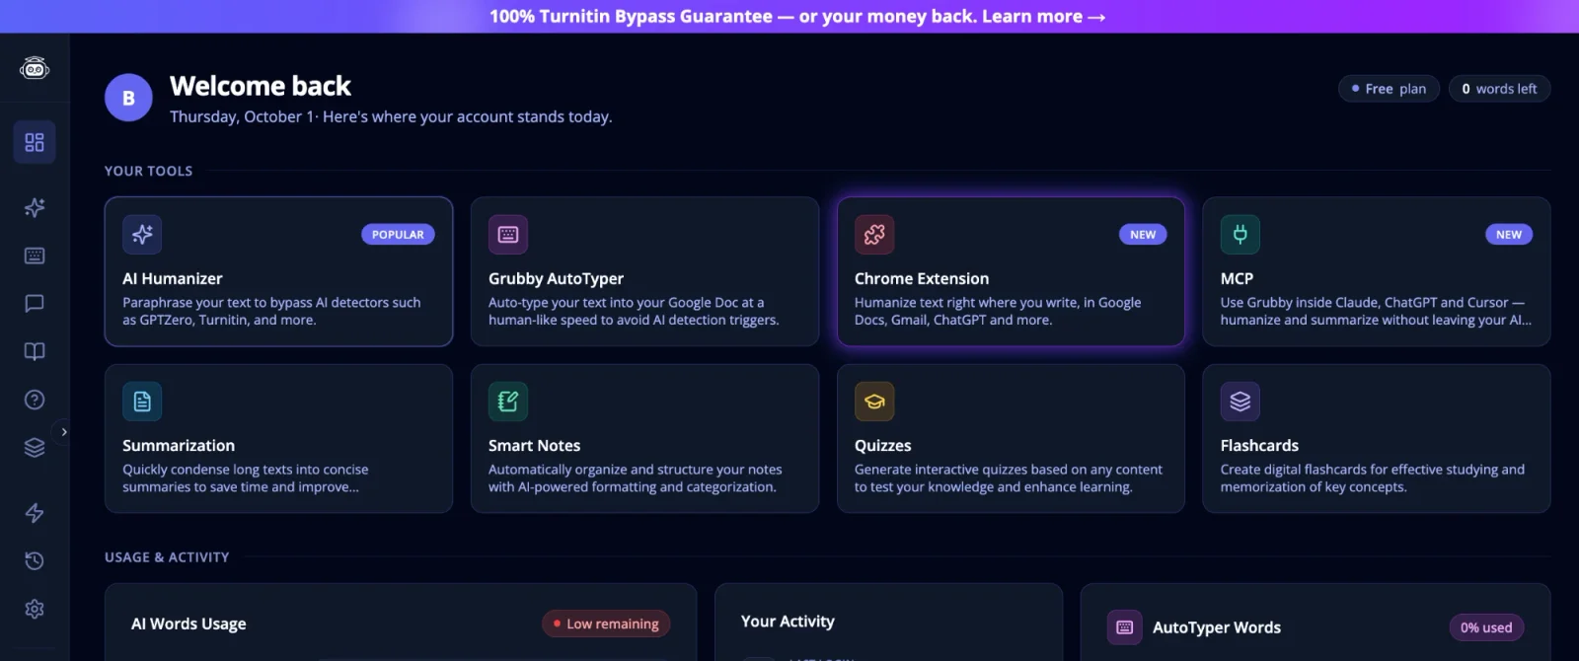
Task: Open the open-book icon in sidebar
Action: coord(35,351)
